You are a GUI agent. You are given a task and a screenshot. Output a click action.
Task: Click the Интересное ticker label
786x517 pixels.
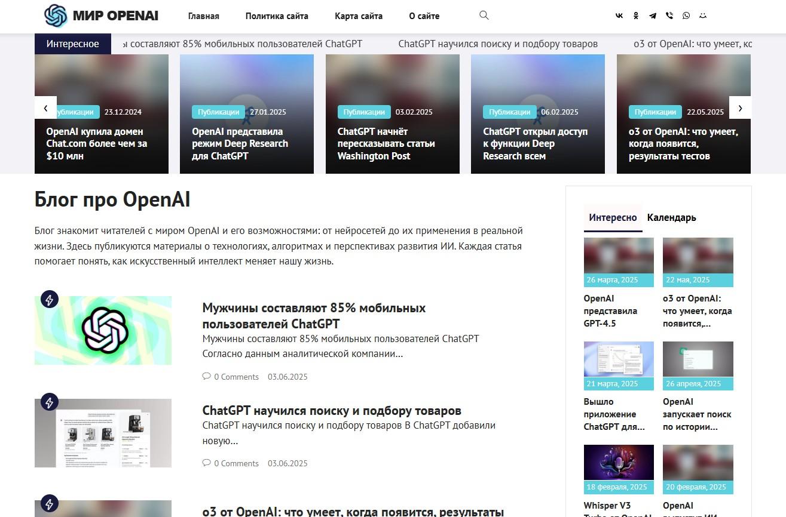[73, 44]
